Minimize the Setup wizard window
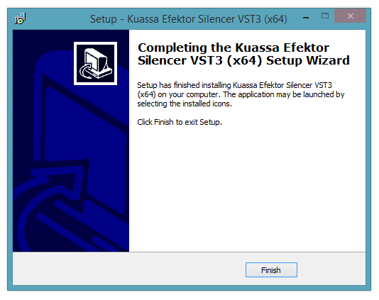The height and width of the screenshot is (300, 379). click(306, 18)
